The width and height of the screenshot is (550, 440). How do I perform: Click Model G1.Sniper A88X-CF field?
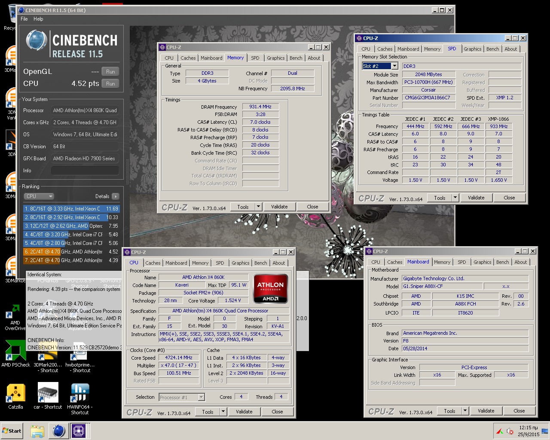[x=442, y=286]
